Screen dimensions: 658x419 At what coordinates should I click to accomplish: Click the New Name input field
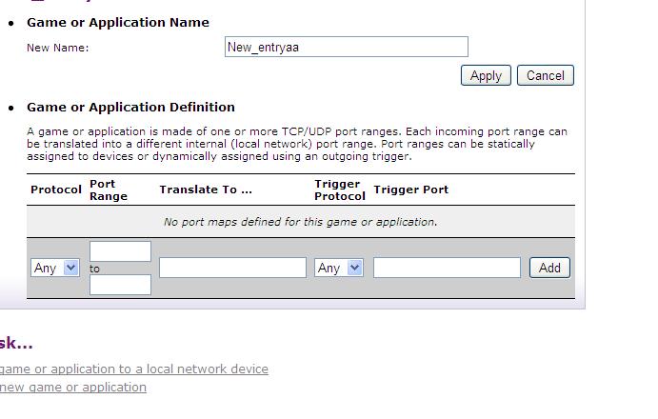click(x=347, y=47)
